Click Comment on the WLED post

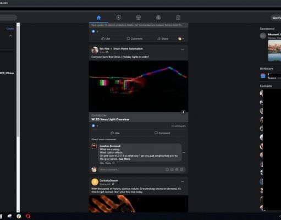162,133
